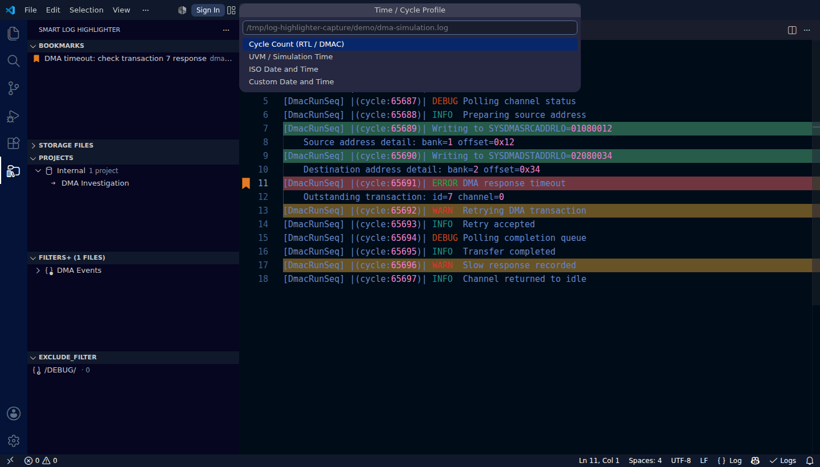This screenshot has width=820, height=467.
Task: Click the Logs checkmark status item
Action: click(782, 461)
